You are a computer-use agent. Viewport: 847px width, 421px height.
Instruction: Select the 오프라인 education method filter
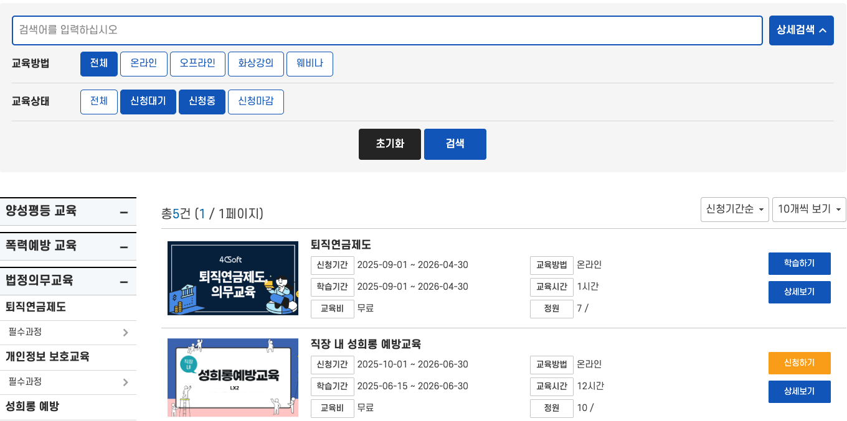click(x=197, y=63)
